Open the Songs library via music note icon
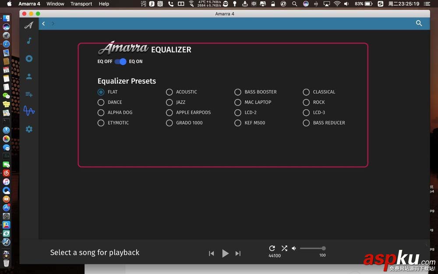The width and height of the screenshot is (438, 274). click(29, 41)
